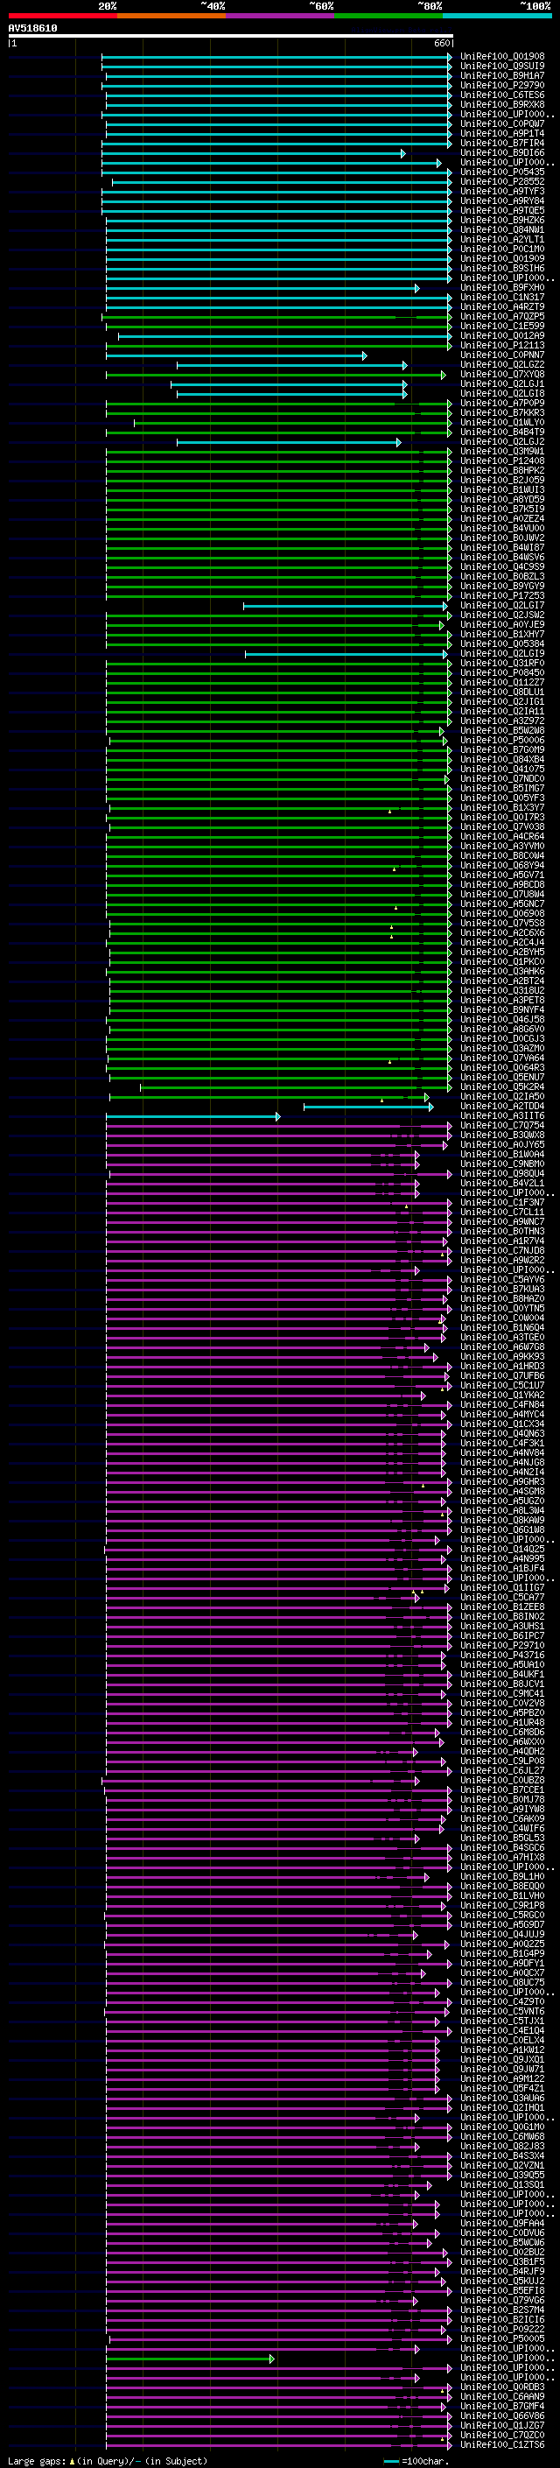Select hit label UniRef100_B5EFI8
This screenshot has height=2468, width=560.
click(x=501, y=2291)
